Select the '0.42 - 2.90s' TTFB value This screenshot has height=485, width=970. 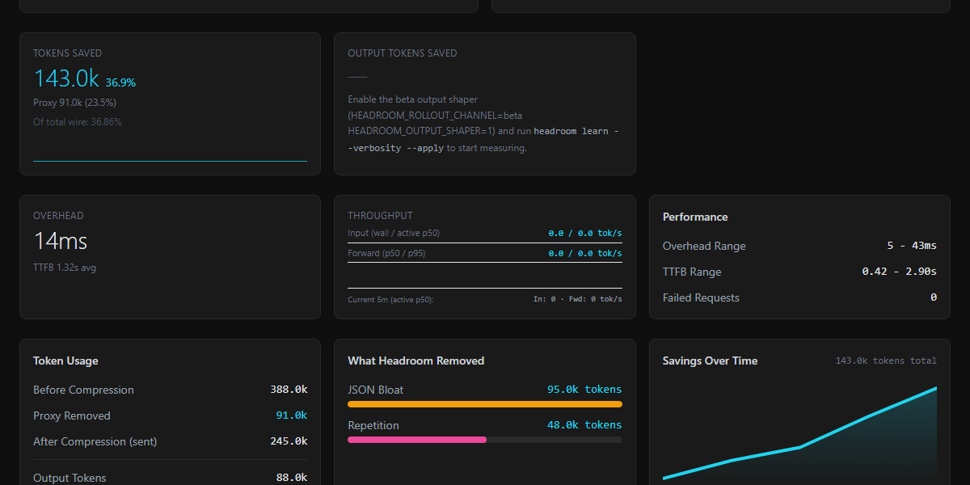900,272
